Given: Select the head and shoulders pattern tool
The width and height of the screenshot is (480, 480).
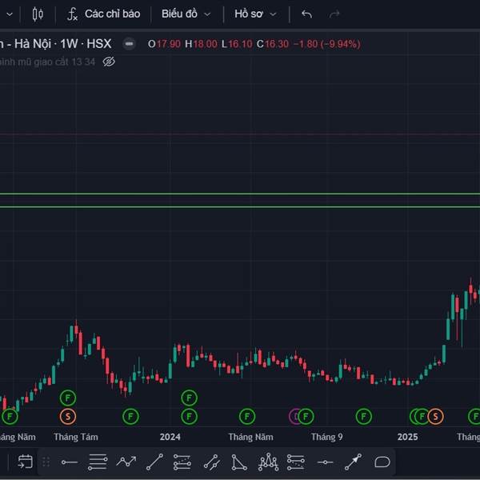Looking at the screenshot, I should [x=268, y=462].
